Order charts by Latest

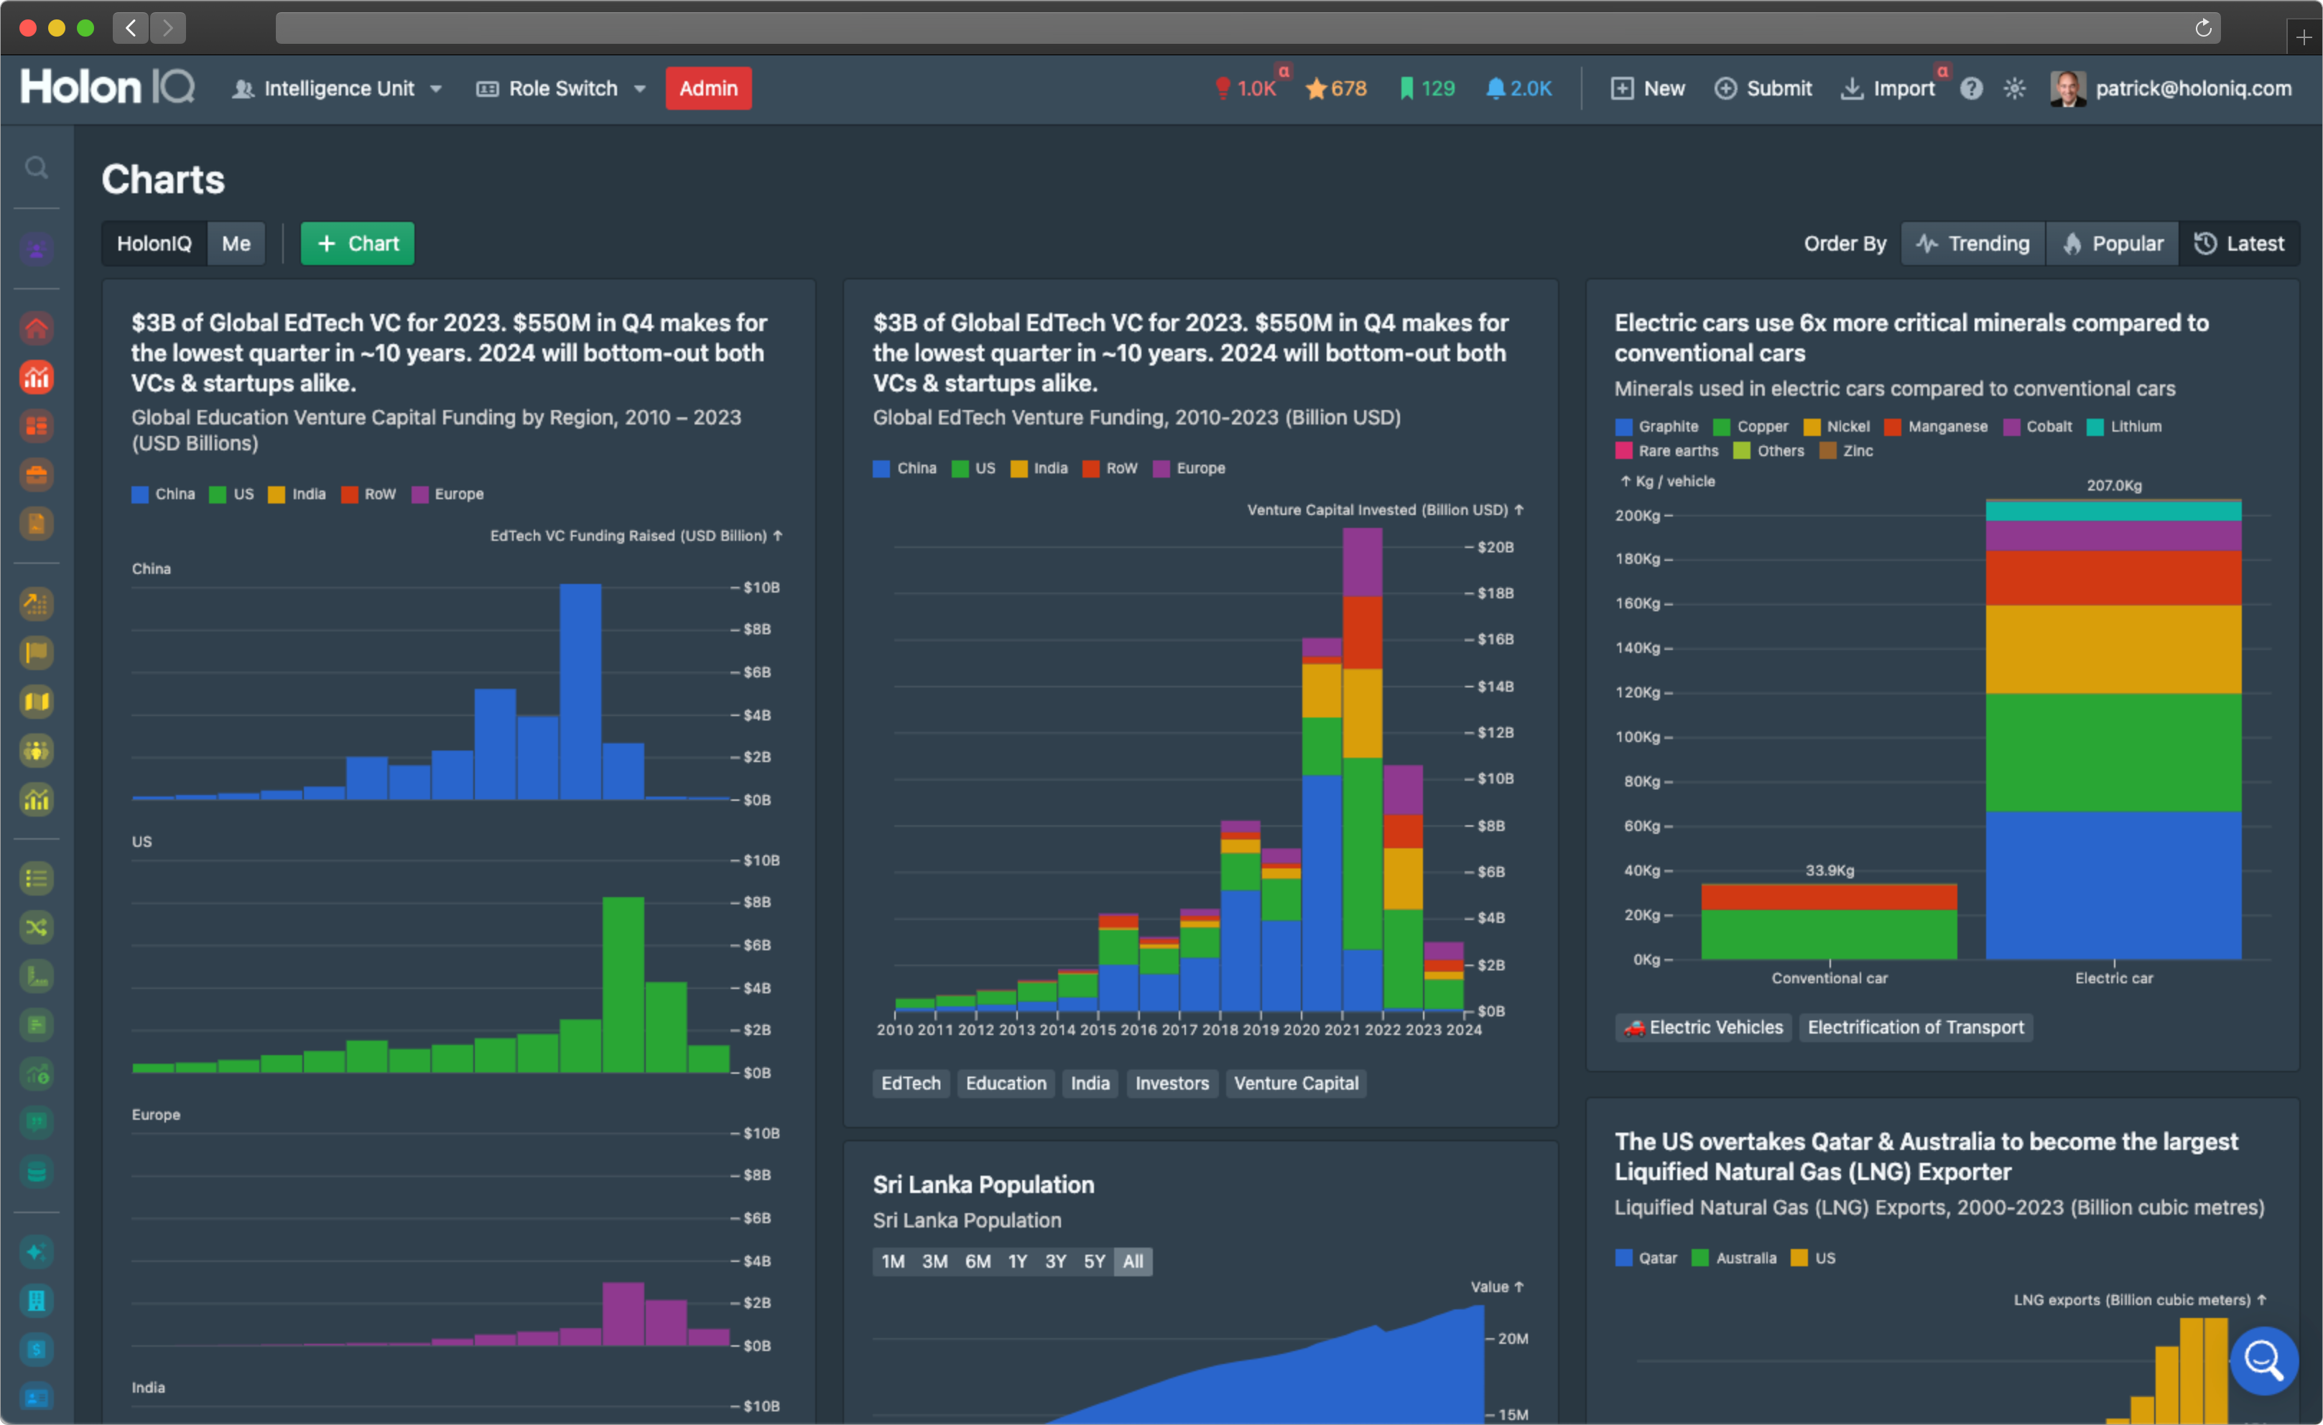point(2238,244)
